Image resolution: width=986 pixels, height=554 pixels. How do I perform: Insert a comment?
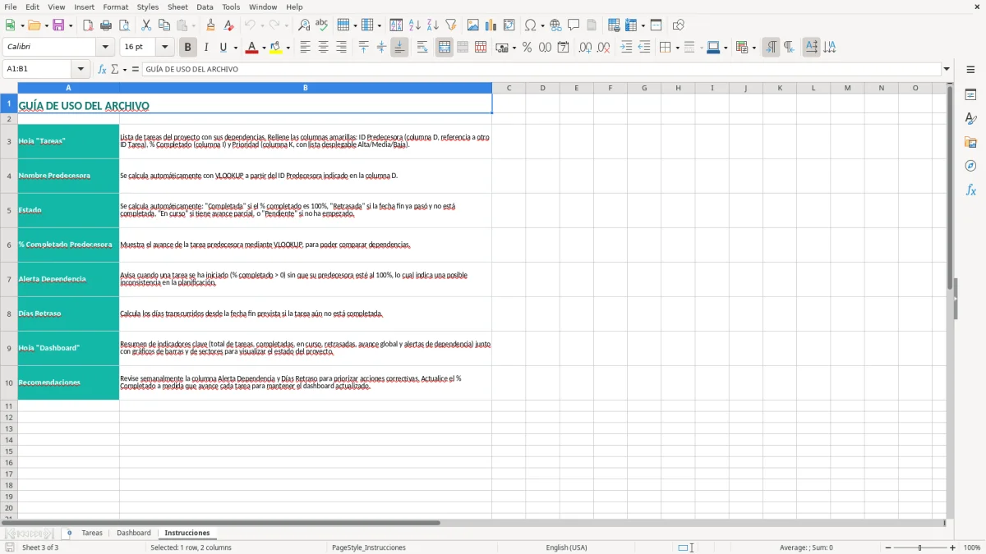point(574,25)
